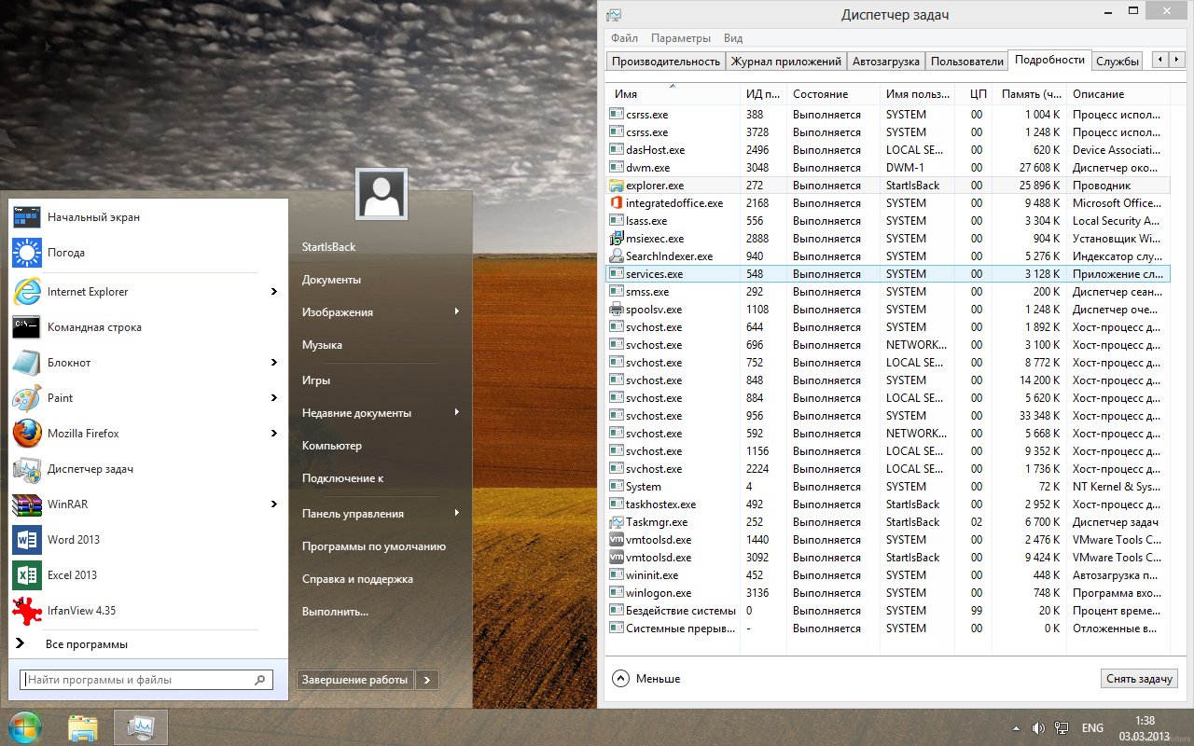Expand the Недавние документы submenu
This screenshot has height=746, width=1194.
pos(357,412)
